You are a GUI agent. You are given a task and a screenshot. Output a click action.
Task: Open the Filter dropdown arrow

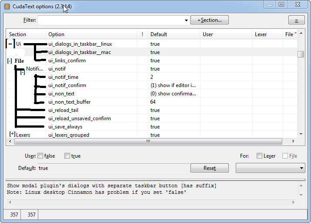coord(186,20)
